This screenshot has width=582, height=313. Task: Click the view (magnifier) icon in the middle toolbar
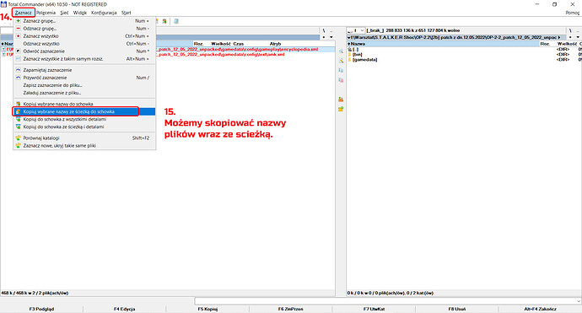[x=341, y=51]
